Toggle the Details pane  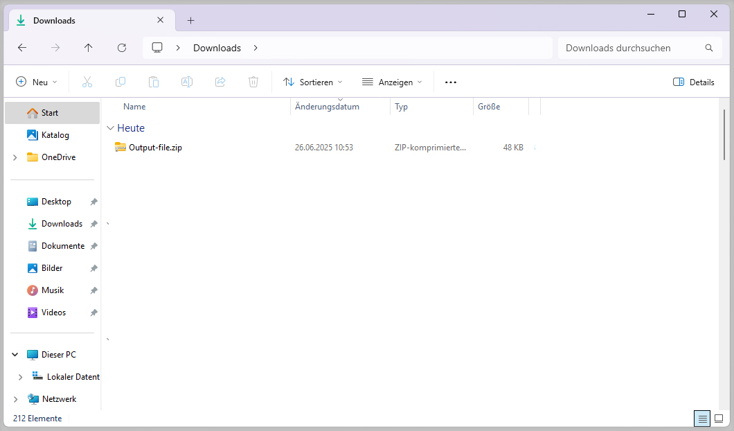click(x=693, y=82)
